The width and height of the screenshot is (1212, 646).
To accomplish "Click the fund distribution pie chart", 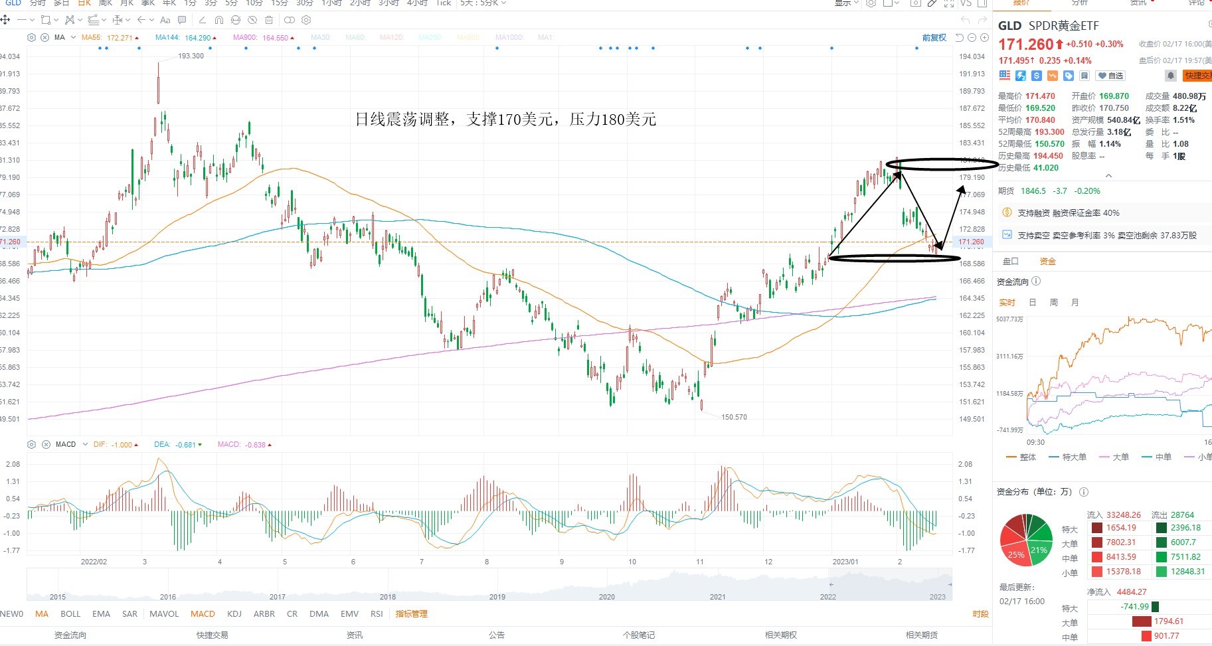I will point(1026,540).
